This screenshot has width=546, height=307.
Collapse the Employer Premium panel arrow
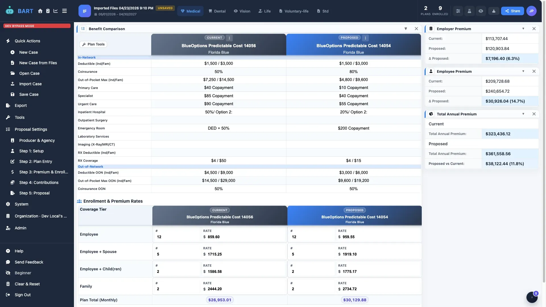[x=523, y=29]
